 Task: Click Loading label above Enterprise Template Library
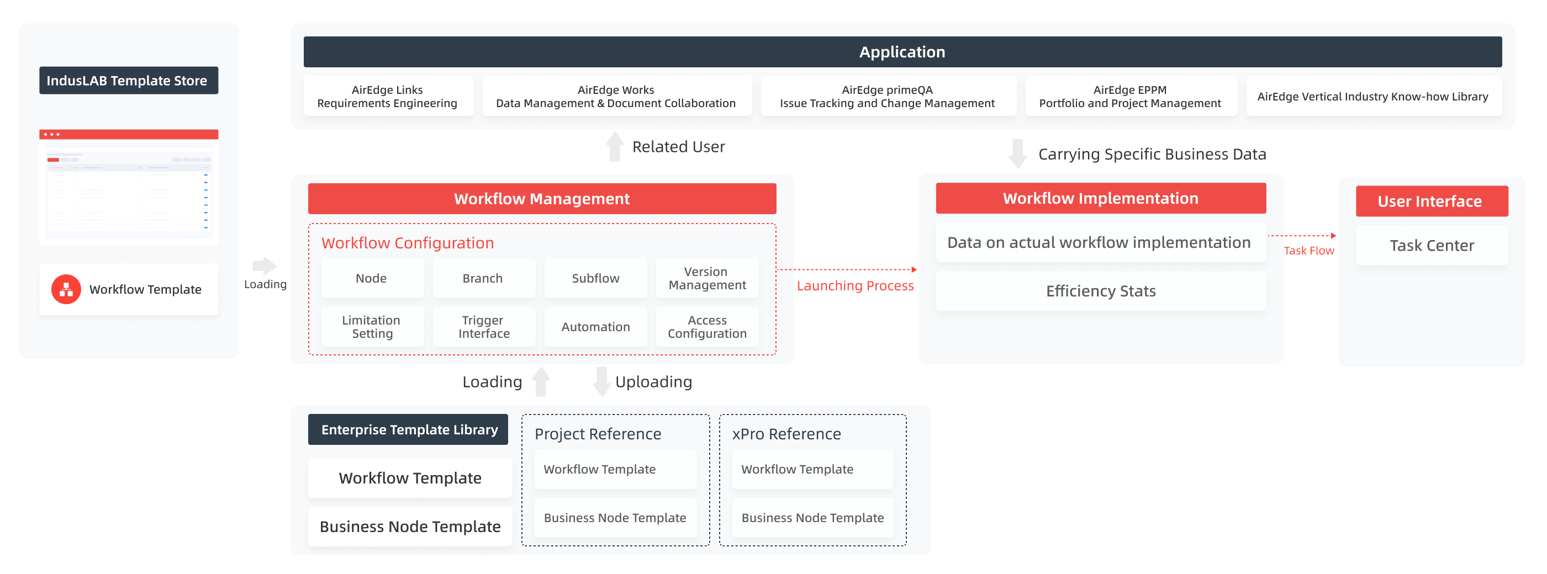(x=492, y=382)
